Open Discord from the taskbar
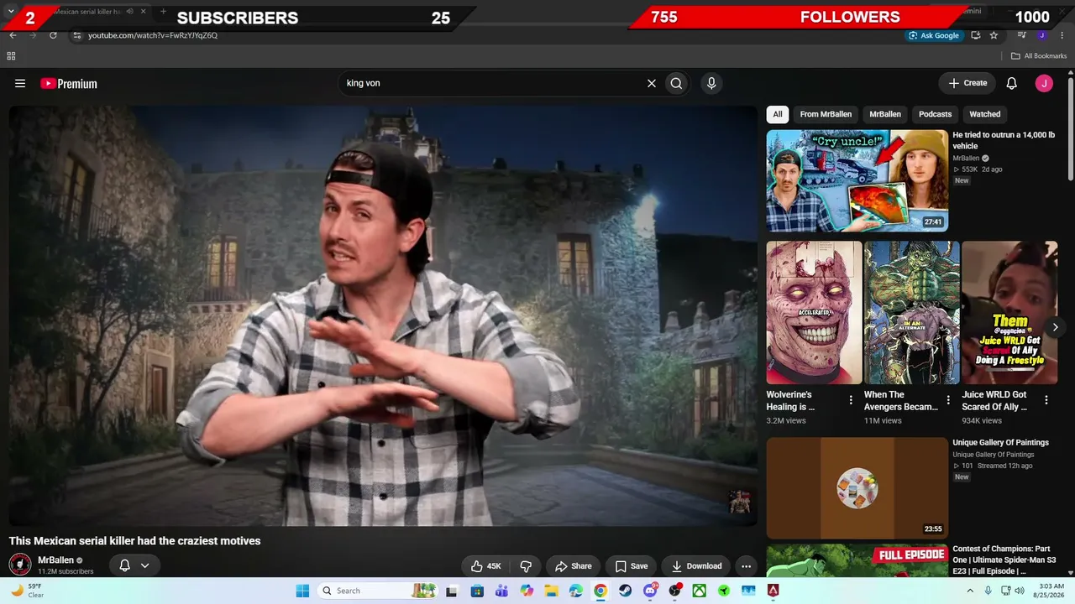The width and height of the screenshot is (1075, 604). point(649,591)
